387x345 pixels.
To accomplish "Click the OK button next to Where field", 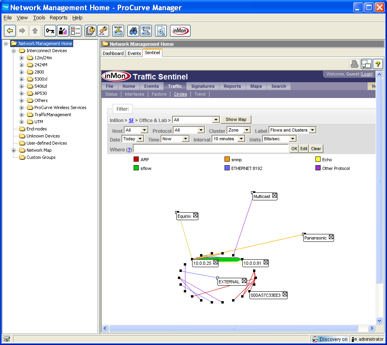I will click(x=294, y=149).
